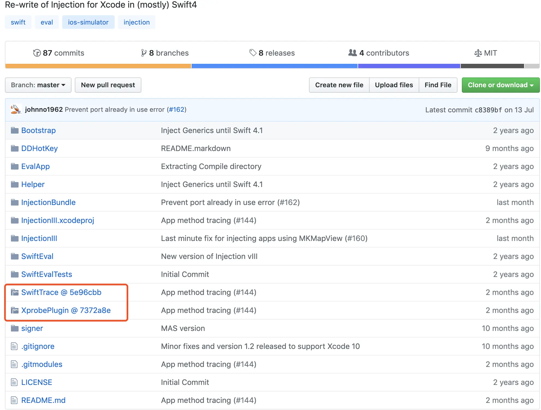This screenshot has height=410, width=541.
Task: Click the New pull request button
Action: (x=108, y=85)
